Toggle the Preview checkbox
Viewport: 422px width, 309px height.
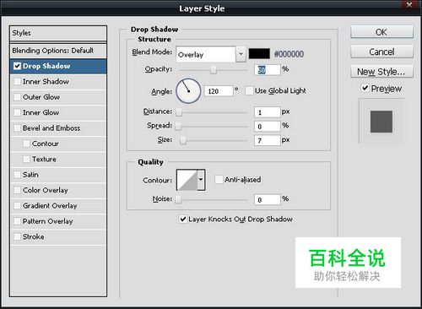(365, 88)
